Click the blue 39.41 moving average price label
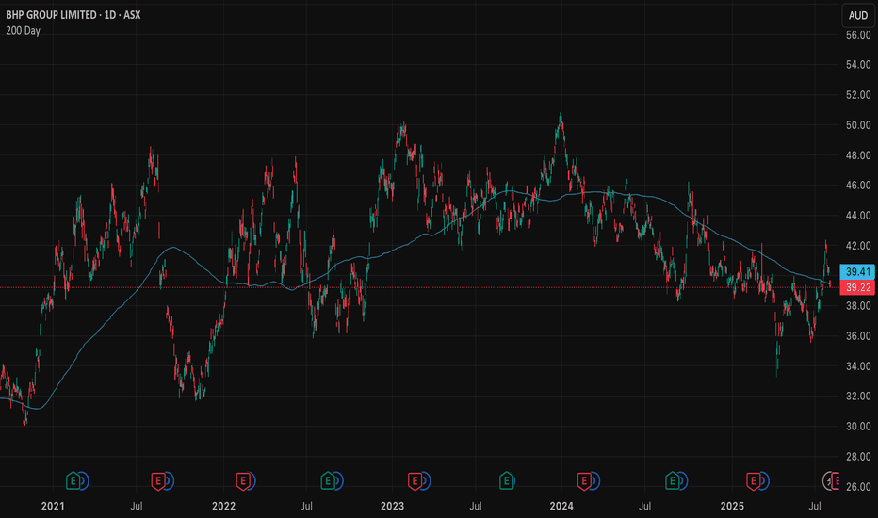Screen dimensions: 878x518 pyautogui.click(x=858, y=271)
